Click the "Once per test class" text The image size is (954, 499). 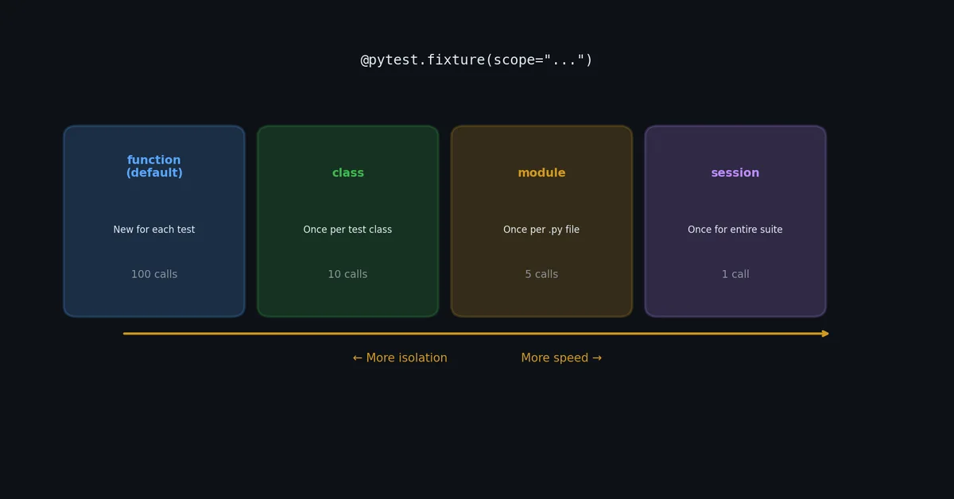tap(347, 230)
